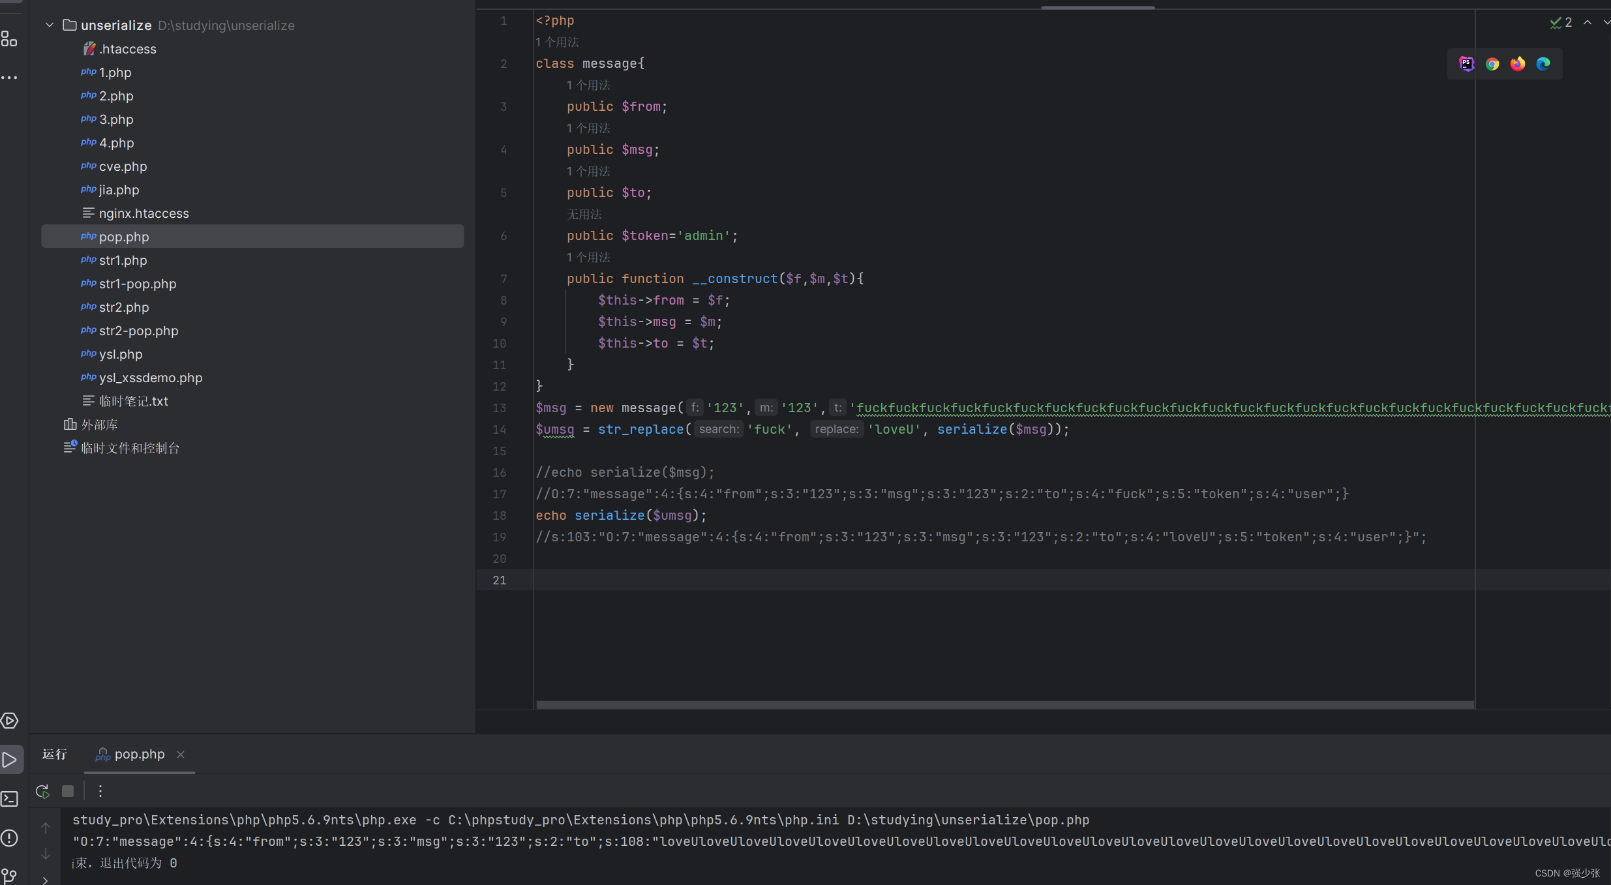This screenshot has width=1611, height=885.
Task: Click the editor horizontal scrollbar
Action: pos(1004,705)
